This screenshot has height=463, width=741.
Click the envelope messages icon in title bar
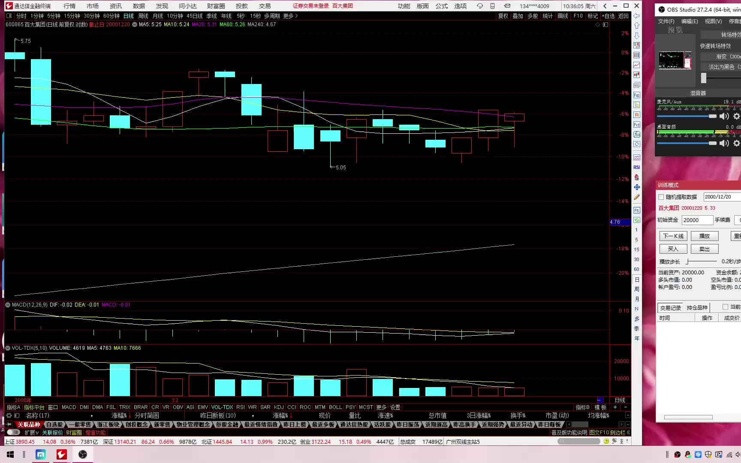click(x=507, y=6)
